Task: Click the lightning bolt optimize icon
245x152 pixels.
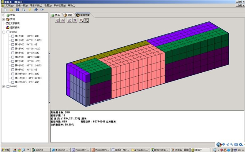Action: [x=30, y=10]
